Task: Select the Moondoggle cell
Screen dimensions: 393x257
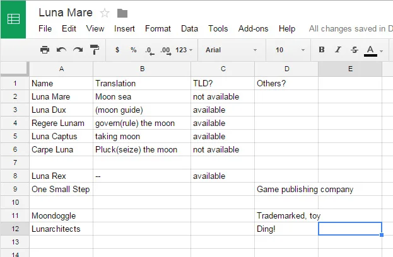Action: coord(61,215)
